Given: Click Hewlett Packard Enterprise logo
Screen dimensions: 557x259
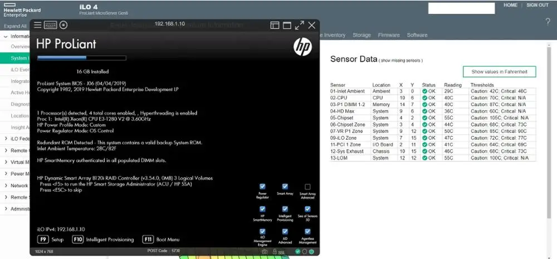Looking at the screenshot, I should tap(22, 10).
